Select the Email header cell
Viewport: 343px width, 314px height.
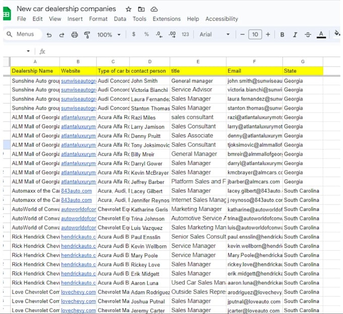254,71
